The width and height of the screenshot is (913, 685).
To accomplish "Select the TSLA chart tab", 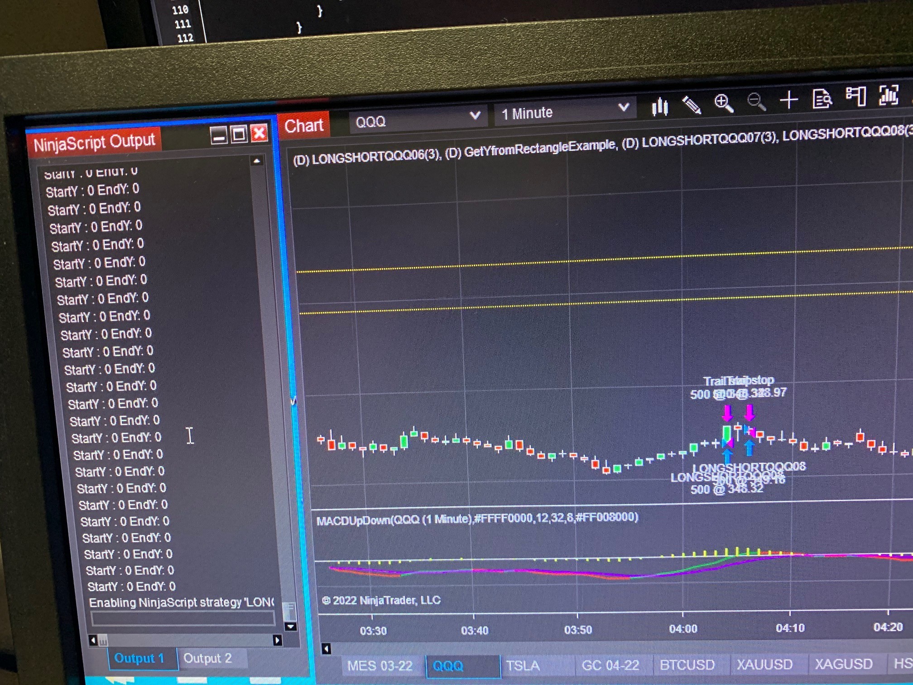I will tap(523, 666).
